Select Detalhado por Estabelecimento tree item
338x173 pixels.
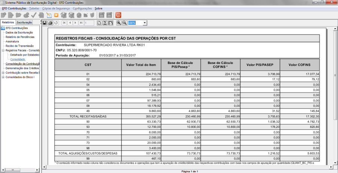coord(25,55)
